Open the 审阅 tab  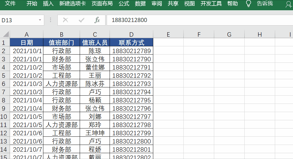(157, 4)
